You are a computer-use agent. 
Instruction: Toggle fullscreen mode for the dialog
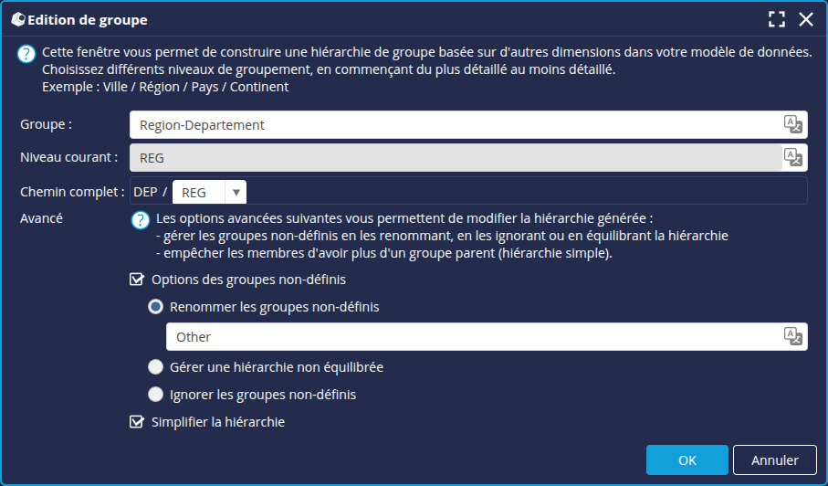(777, 19)
